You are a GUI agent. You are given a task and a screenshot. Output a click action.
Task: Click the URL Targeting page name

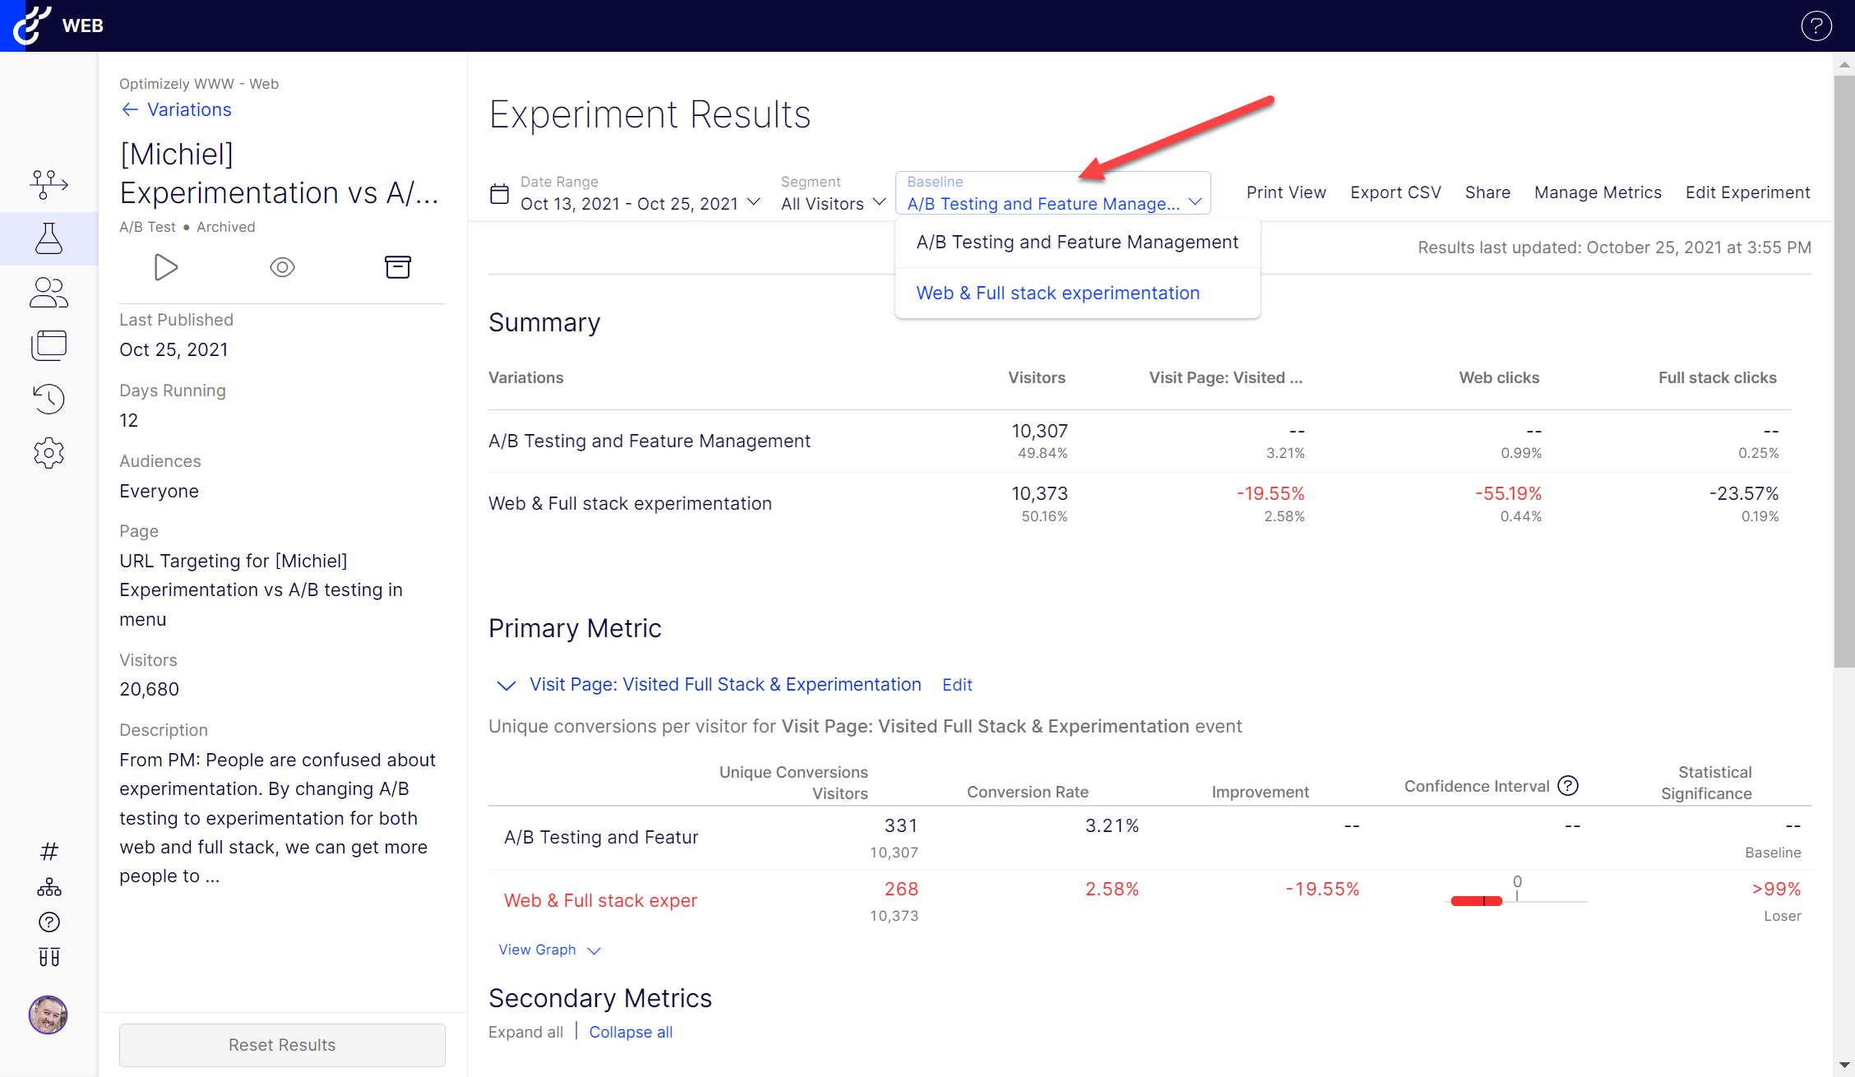[261, 590]
